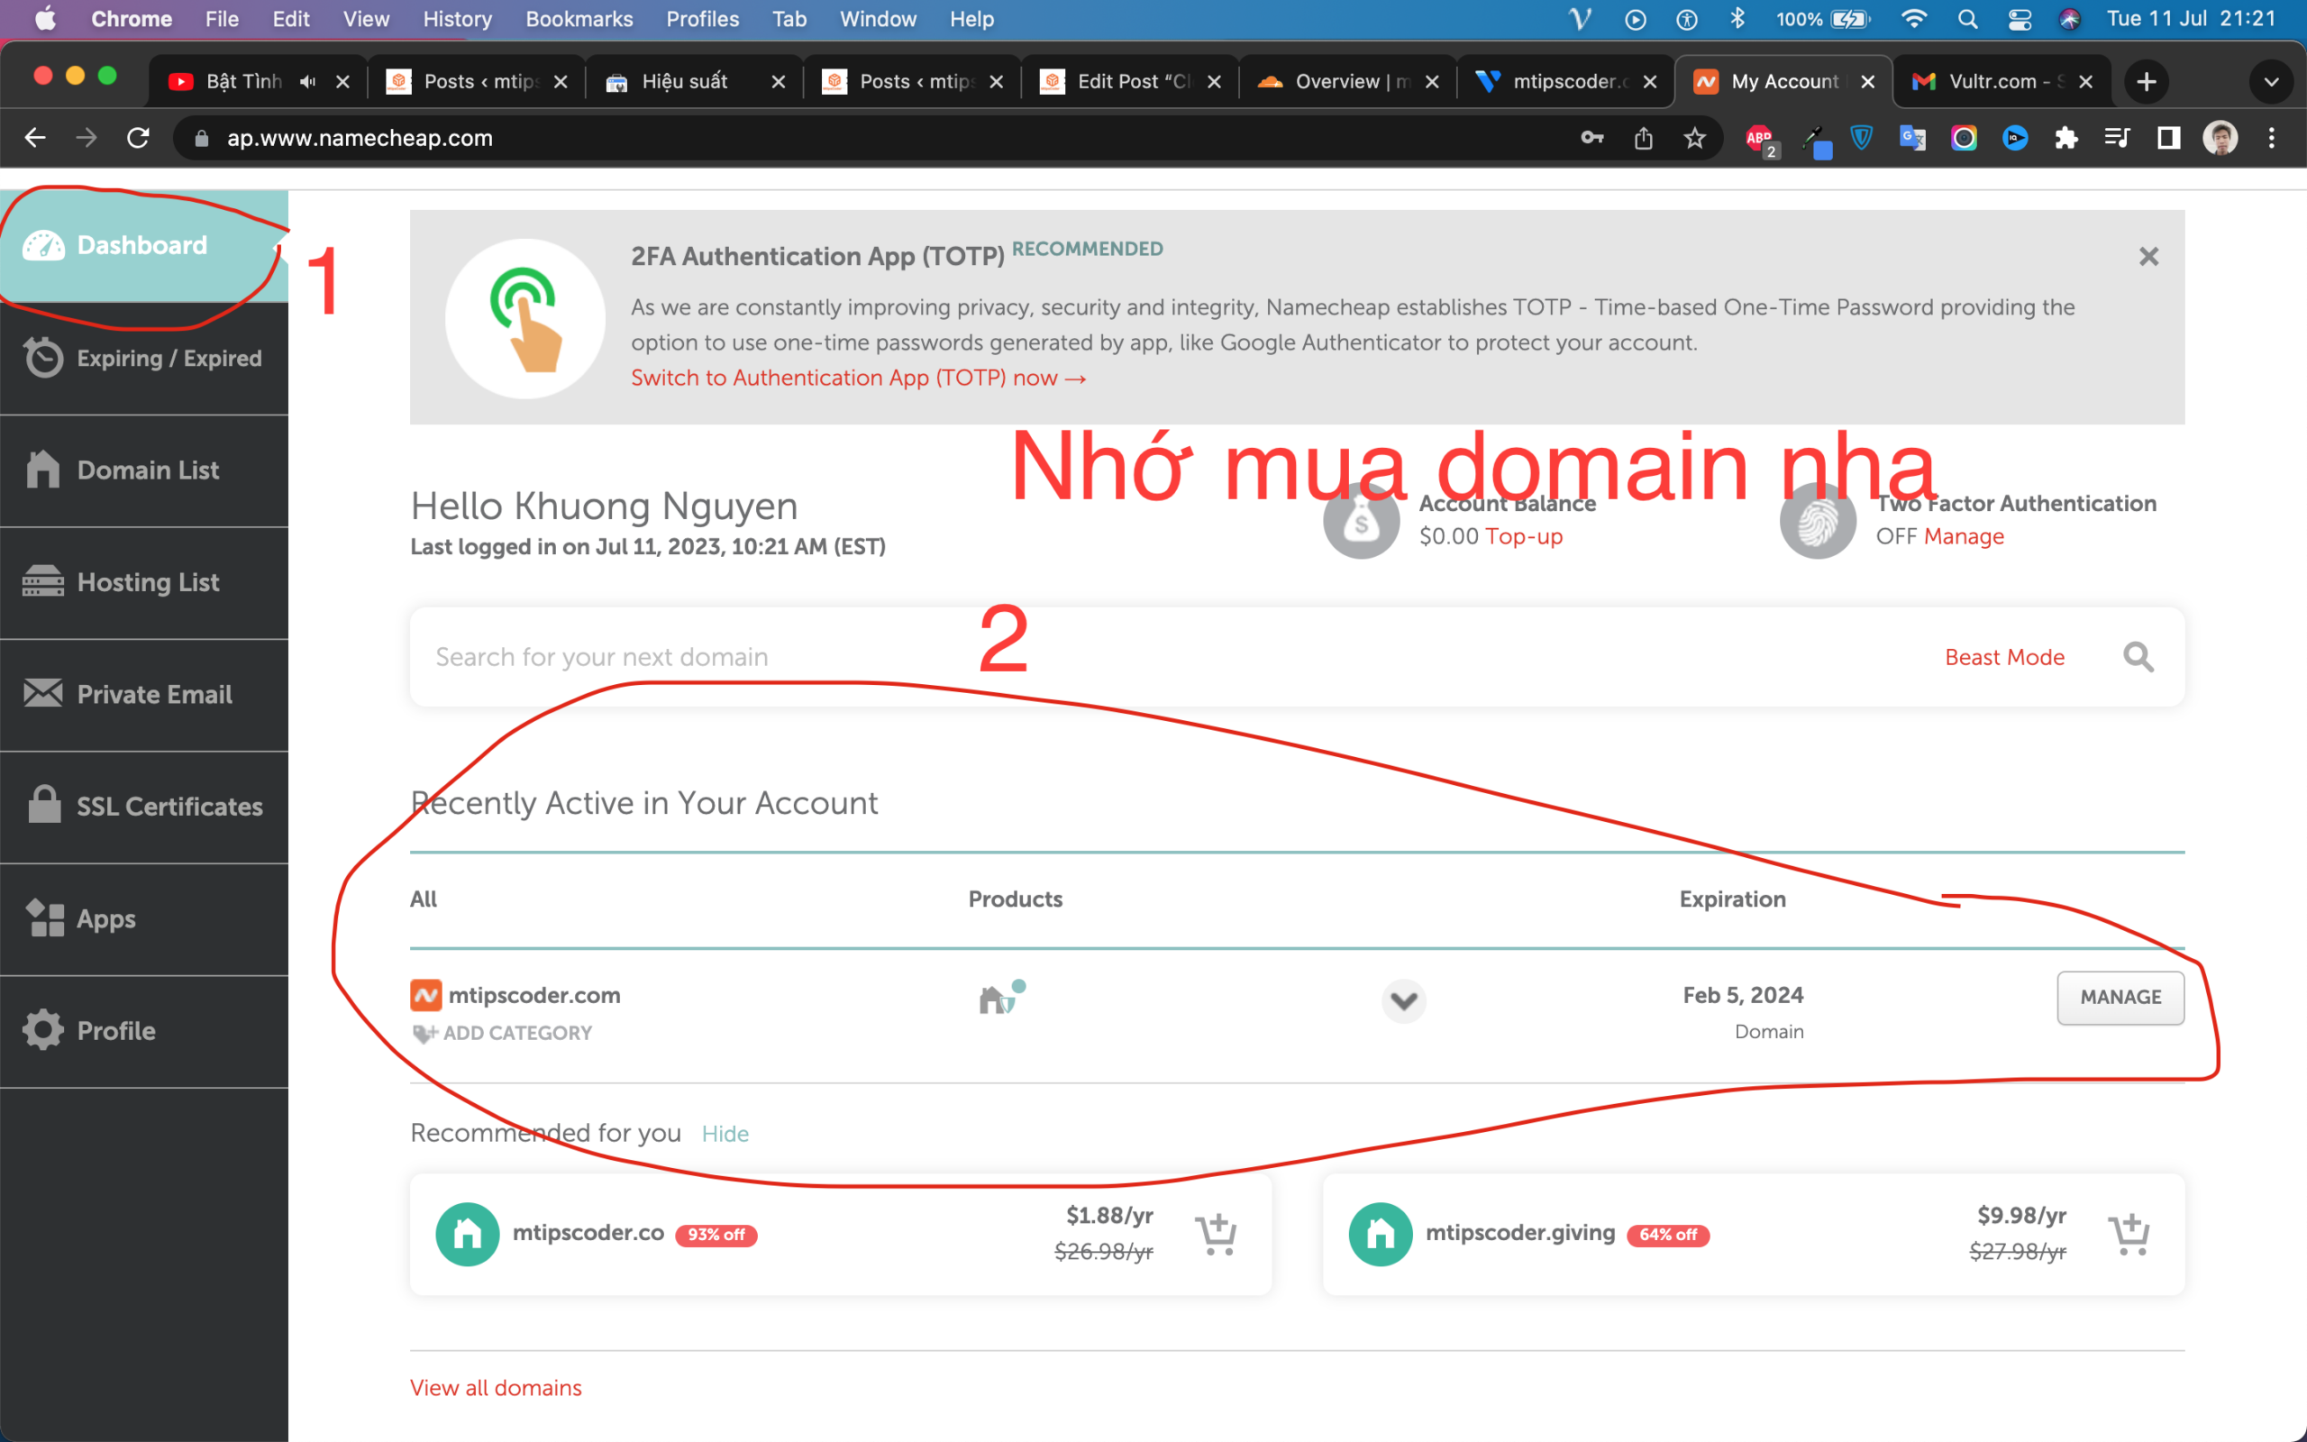Click the Private Email sidebar icon

point(41,695)
